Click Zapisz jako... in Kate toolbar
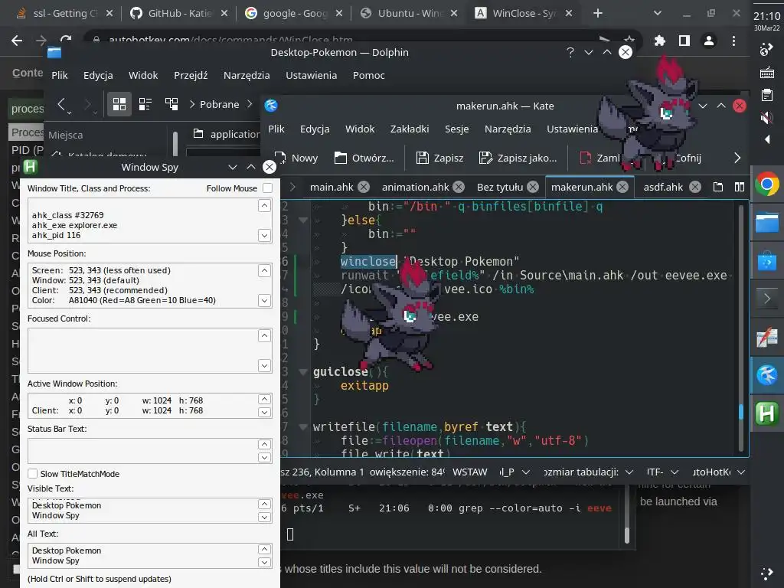Image resolution: width=784 pixels, height=588 pixels. pos(518,158)
